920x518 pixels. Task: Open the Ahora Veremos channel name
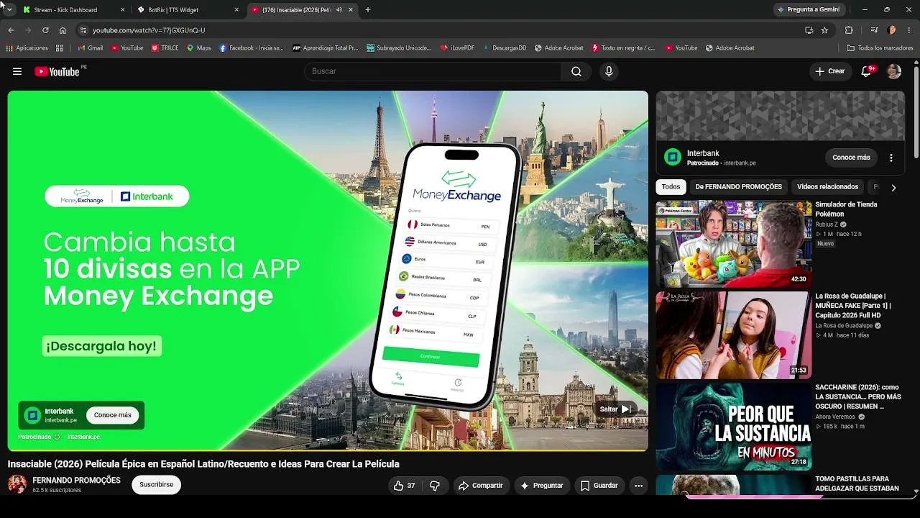pos(835,417)
